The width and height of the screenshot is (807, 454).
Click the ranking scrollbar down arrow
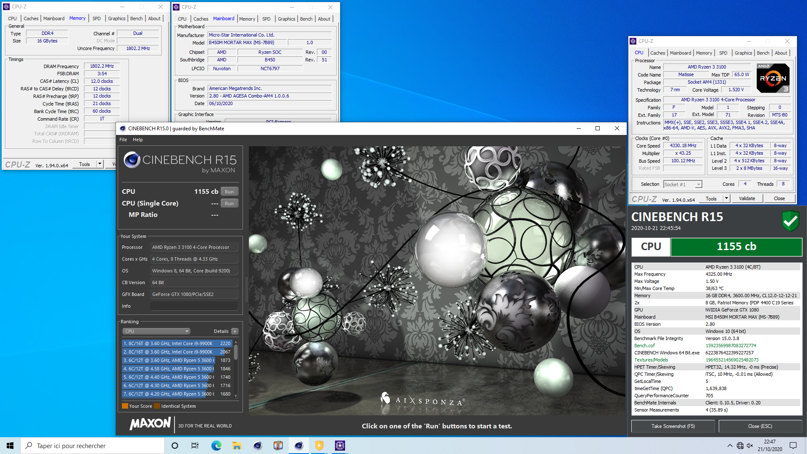coord(236,396)
